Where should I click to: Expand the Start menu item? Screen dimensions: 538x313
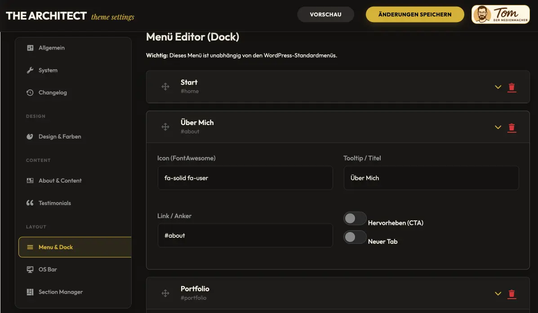tap(498, 87)
